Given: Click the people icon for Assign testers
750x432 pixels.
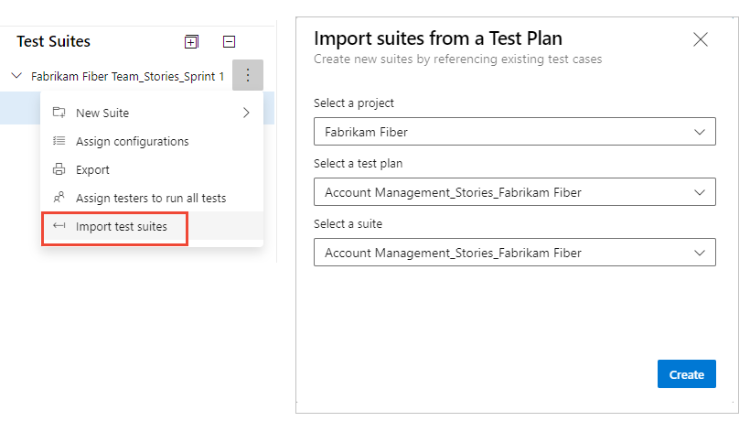Looking at the screenshot, I should tap(59, 198).
